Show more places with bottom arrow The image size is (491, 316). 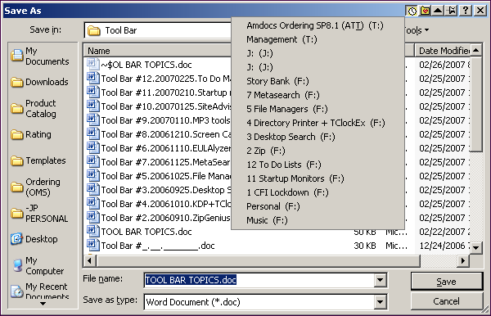(43, 304)
